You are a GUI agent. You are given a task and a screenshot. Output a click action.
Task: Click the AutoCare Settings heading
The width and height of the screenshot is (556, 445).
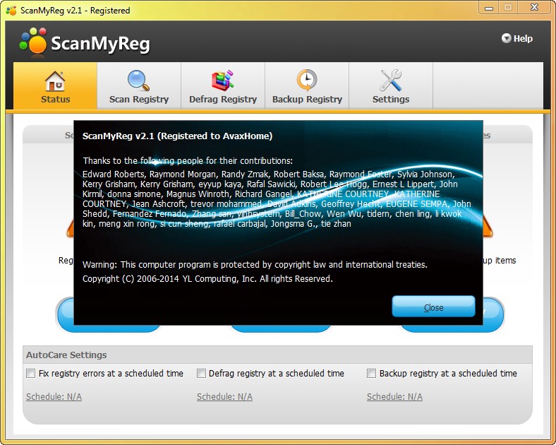click(66, 355)
